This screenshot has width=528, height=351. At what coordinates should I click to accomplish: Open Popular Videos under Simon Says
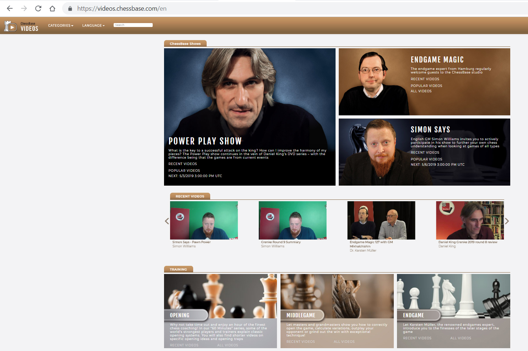tap(426, 159)
